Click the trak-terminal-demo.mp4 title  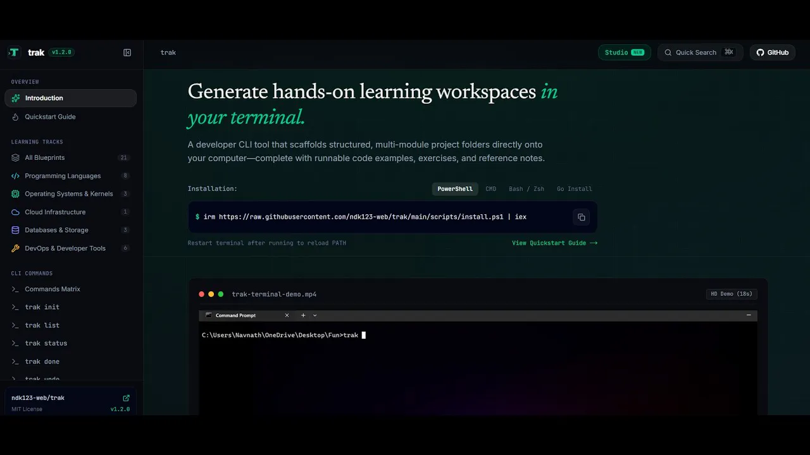coord(274,294)
